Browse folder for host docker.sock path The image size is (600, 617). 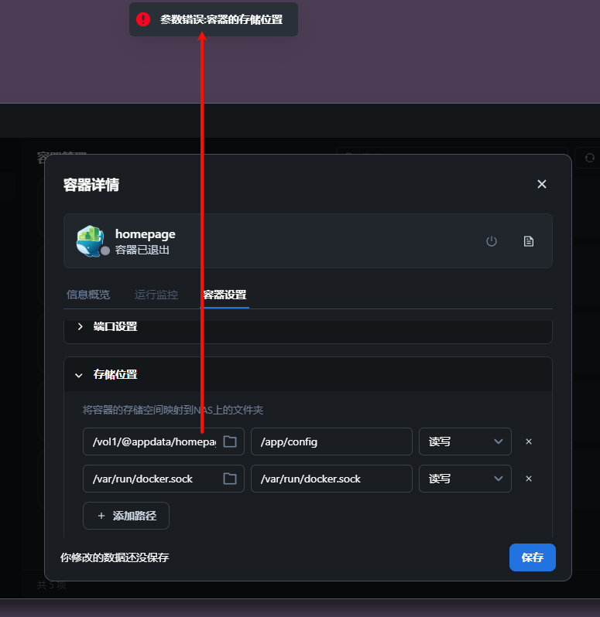[x=230, y=479]
